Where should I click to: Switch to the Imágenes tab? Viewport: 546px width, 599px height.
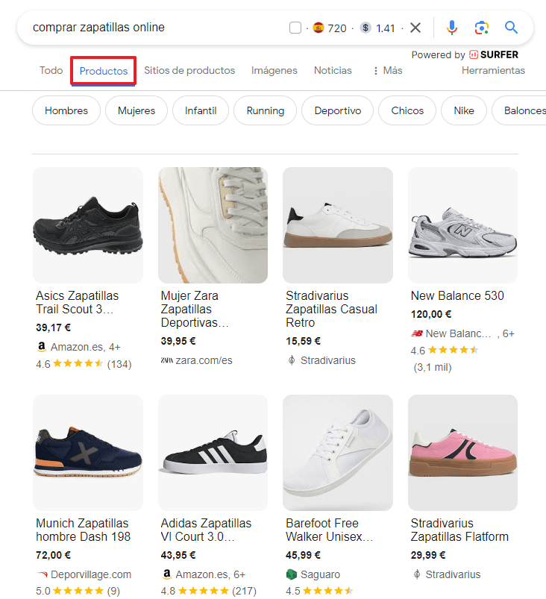(274, 71)
